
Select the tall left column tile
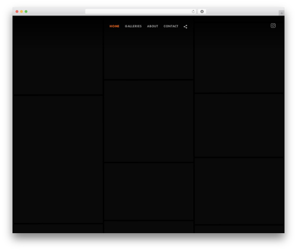[x=58, y=160]
